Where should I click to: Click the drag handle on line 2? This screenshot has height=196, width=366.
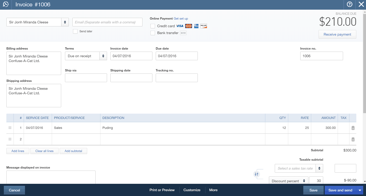coord(10,139)
